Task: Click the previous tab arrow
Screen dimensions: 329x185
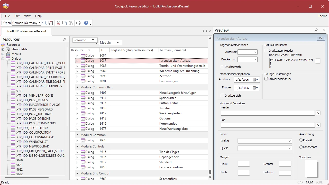Action: tap(203, 31)
